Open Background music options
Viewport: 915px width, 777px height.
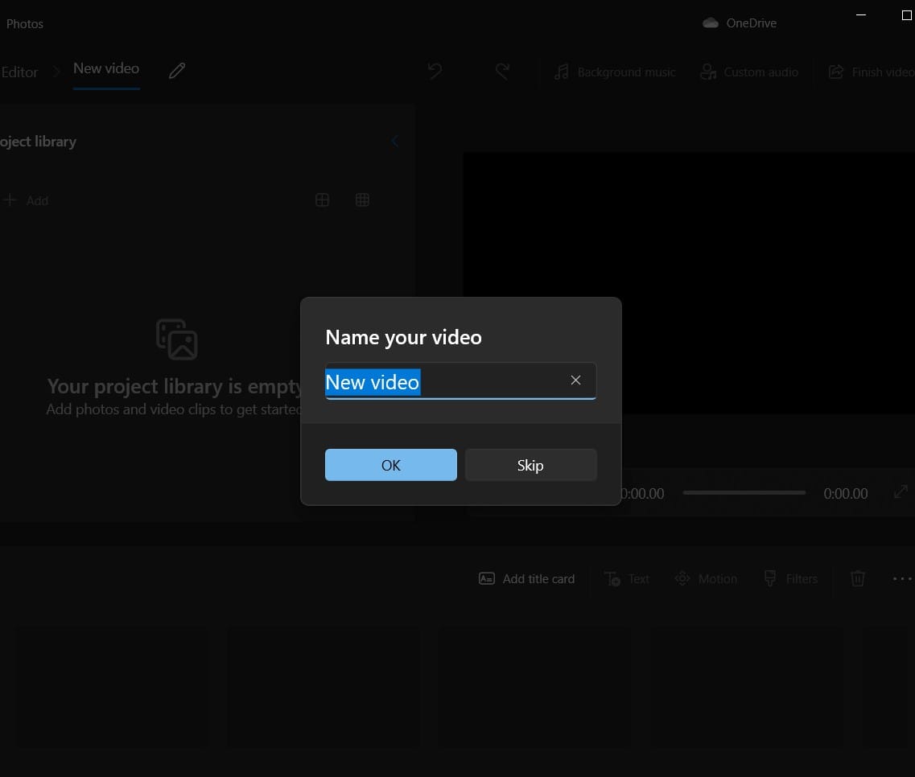click(x=615, y=72)
